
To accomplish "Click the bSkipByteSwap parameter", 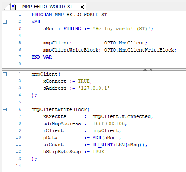I will tap(62, 152).
